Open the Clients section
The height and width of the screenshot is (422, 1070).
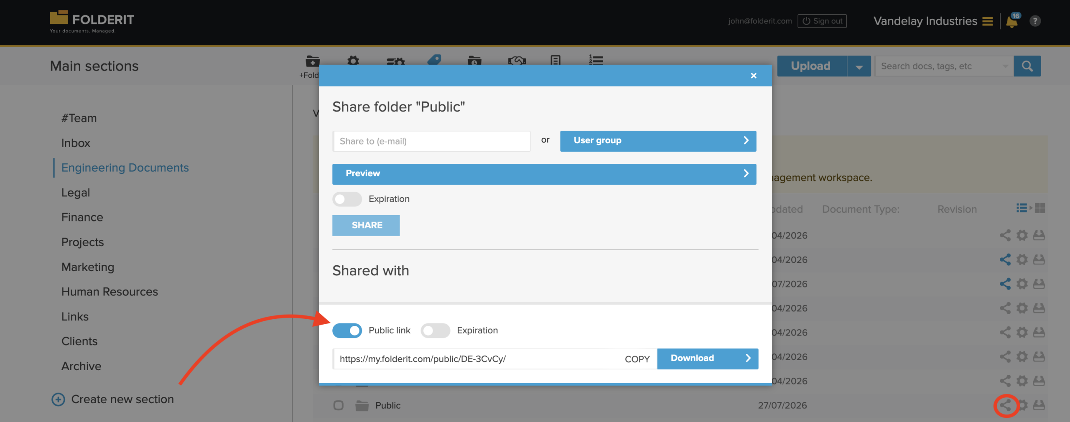tap(79, 341)
